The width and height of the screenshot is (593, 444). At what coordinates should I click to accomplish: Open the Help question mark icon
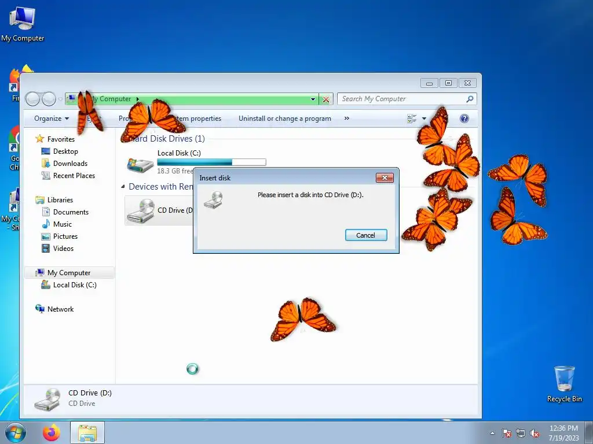(x=464, y=119)
